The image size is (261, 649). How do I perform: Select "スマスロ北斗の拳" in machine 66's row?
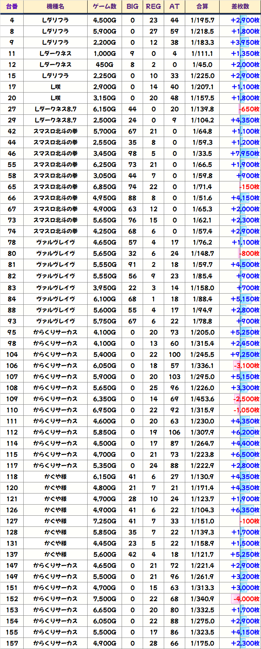pyautogui.click(x=55, y=198)
